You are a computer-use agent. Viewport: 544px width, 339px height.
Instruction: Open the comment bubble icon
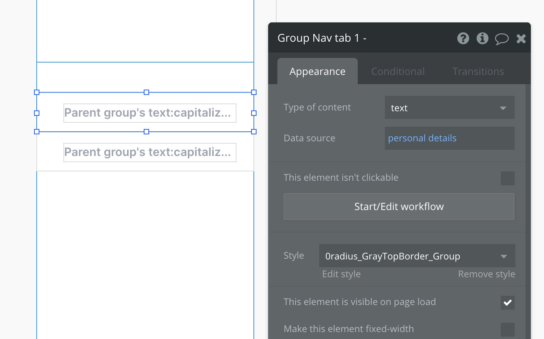(501, 39)
